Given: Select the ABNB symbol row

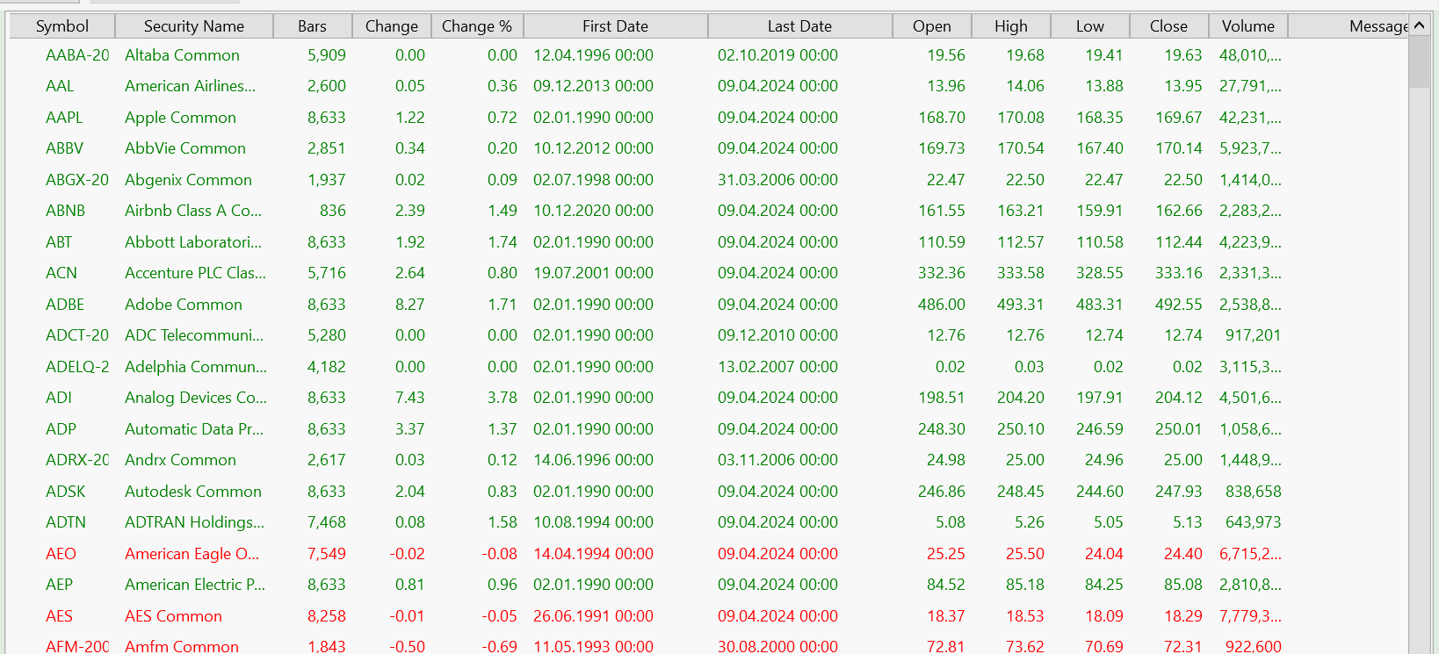Looking at the screenshot, I should (65, 211).
